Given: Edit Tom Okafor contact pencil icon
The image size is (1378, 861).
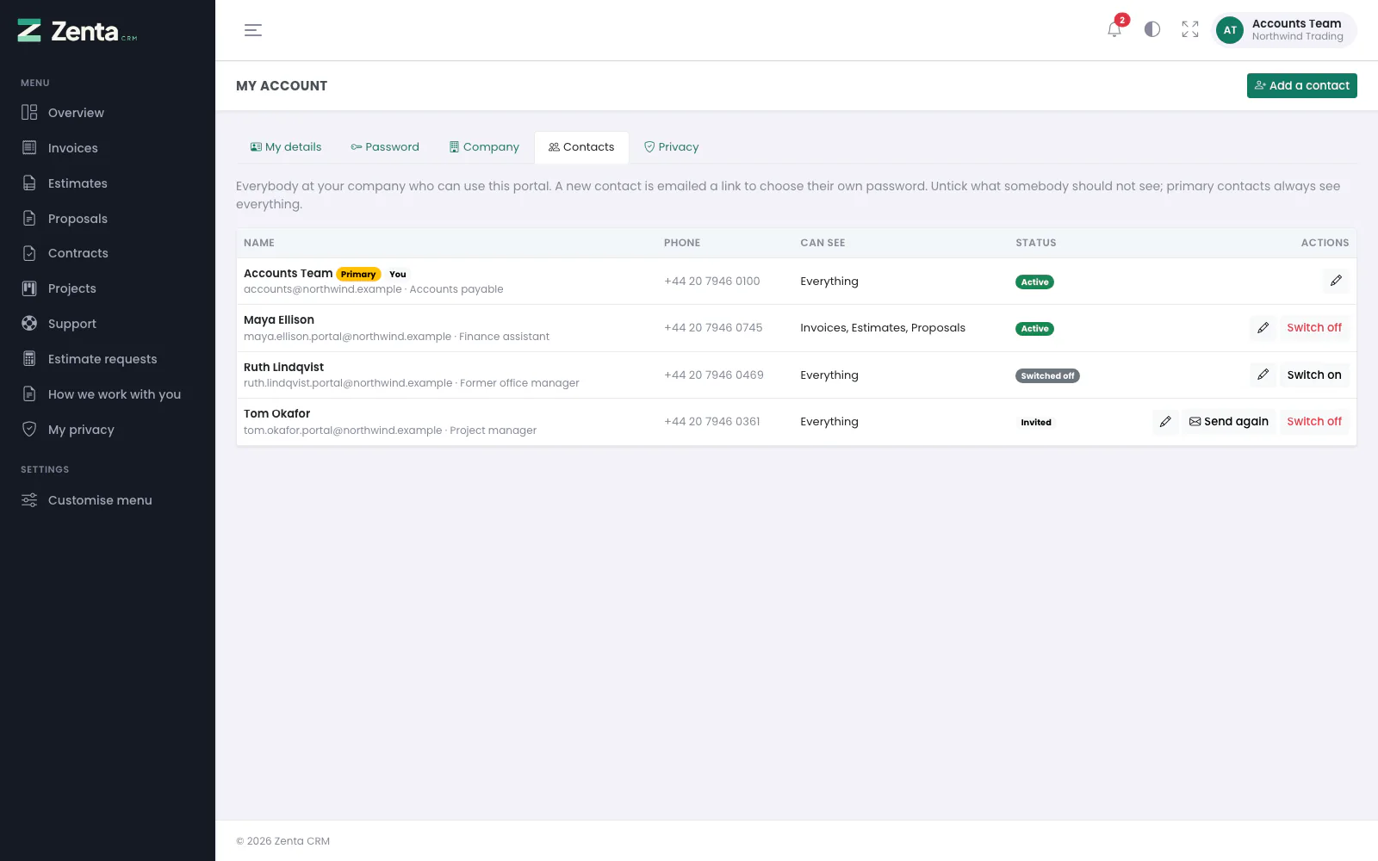Looking at the screenshot, I should coord(1165,422).
